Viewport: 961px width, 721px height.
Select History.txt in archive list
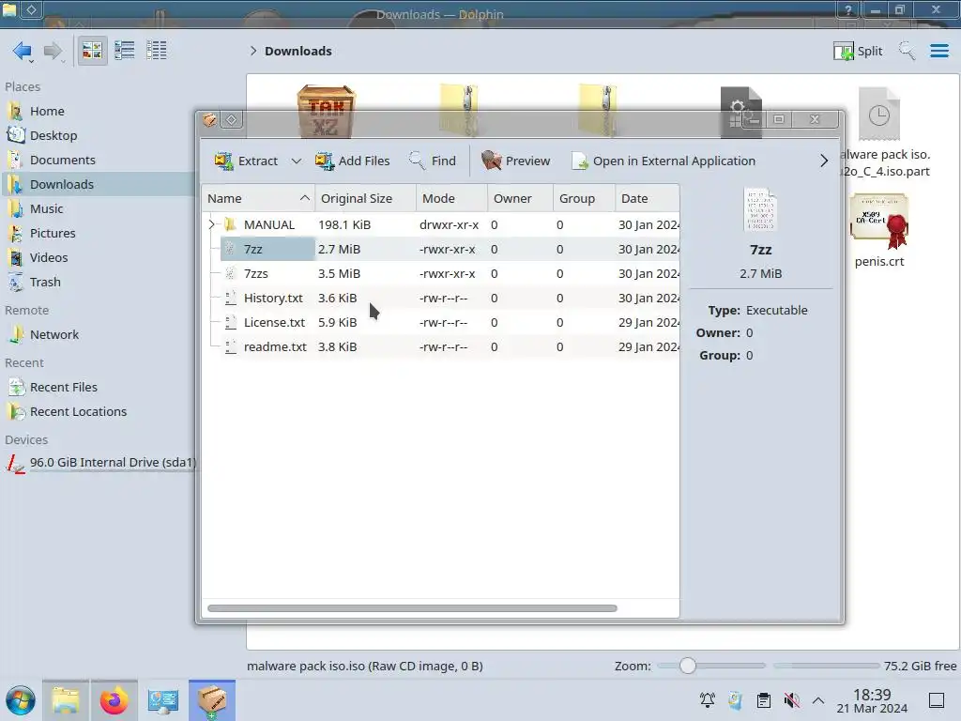441,299
